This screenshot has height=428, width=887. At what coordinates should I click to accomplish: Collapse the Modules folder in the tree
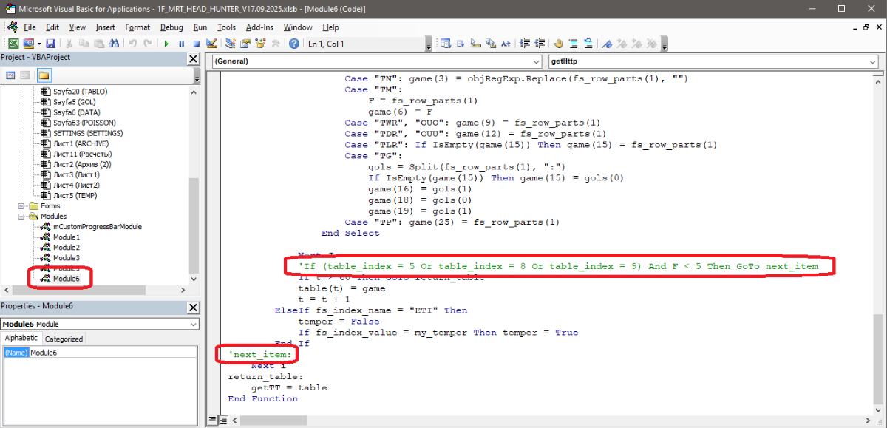22,217
